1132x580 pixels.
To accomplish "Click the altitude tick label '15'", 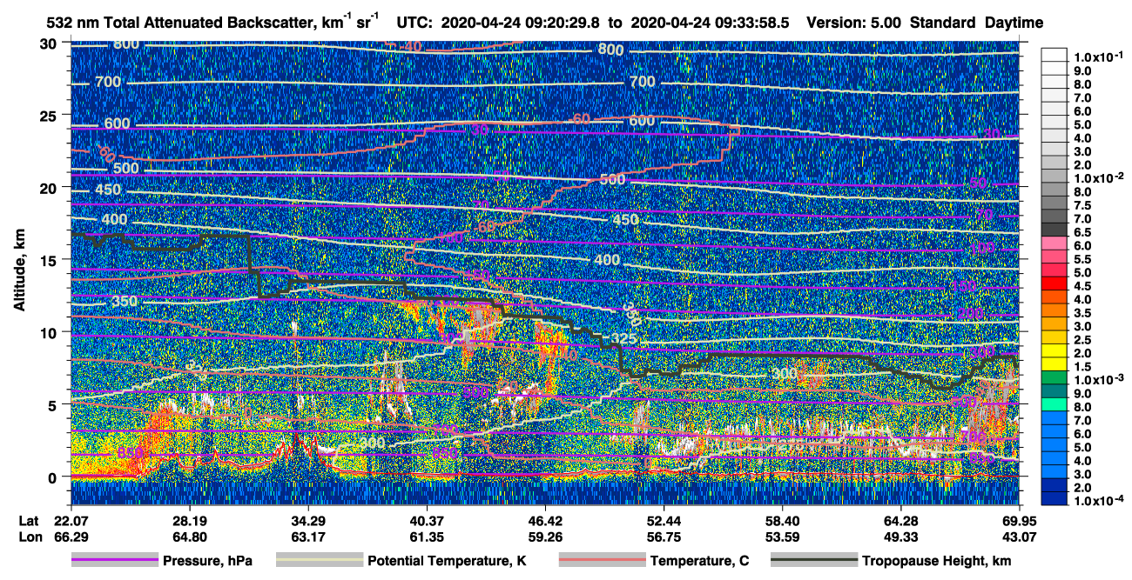I will coord(50,259).
